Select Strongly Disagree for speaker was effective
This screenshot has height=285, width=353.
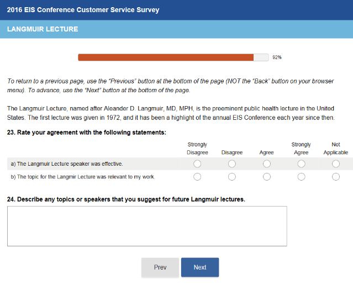(x=197, y=164)
